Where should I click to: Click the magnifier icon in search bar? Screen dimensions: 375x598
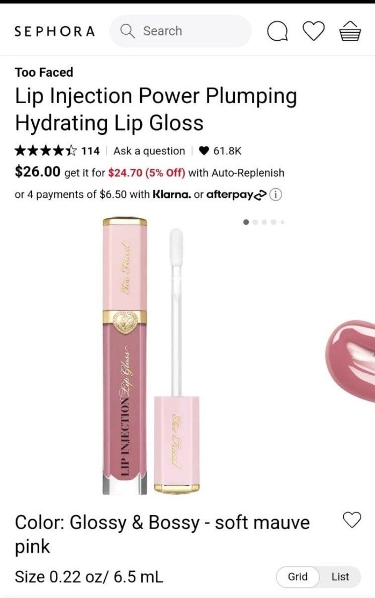pyautogui.click(x=127, y=31)
